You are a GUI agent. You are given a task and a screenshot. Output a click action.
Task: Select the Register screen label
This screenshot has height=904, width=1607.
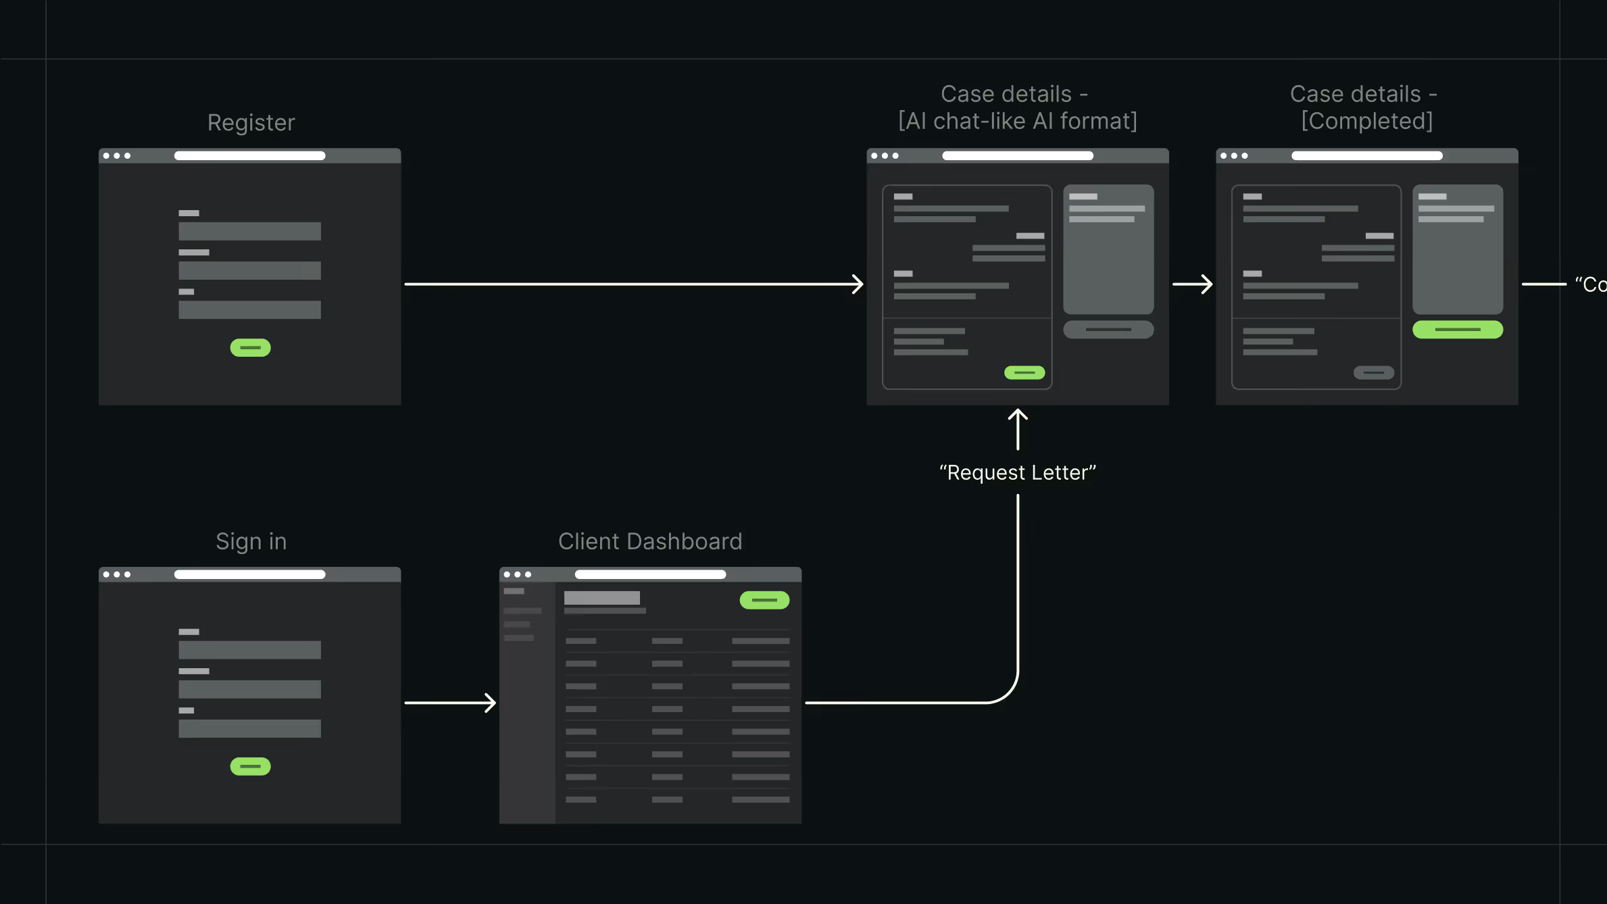[x=251, y=122]
